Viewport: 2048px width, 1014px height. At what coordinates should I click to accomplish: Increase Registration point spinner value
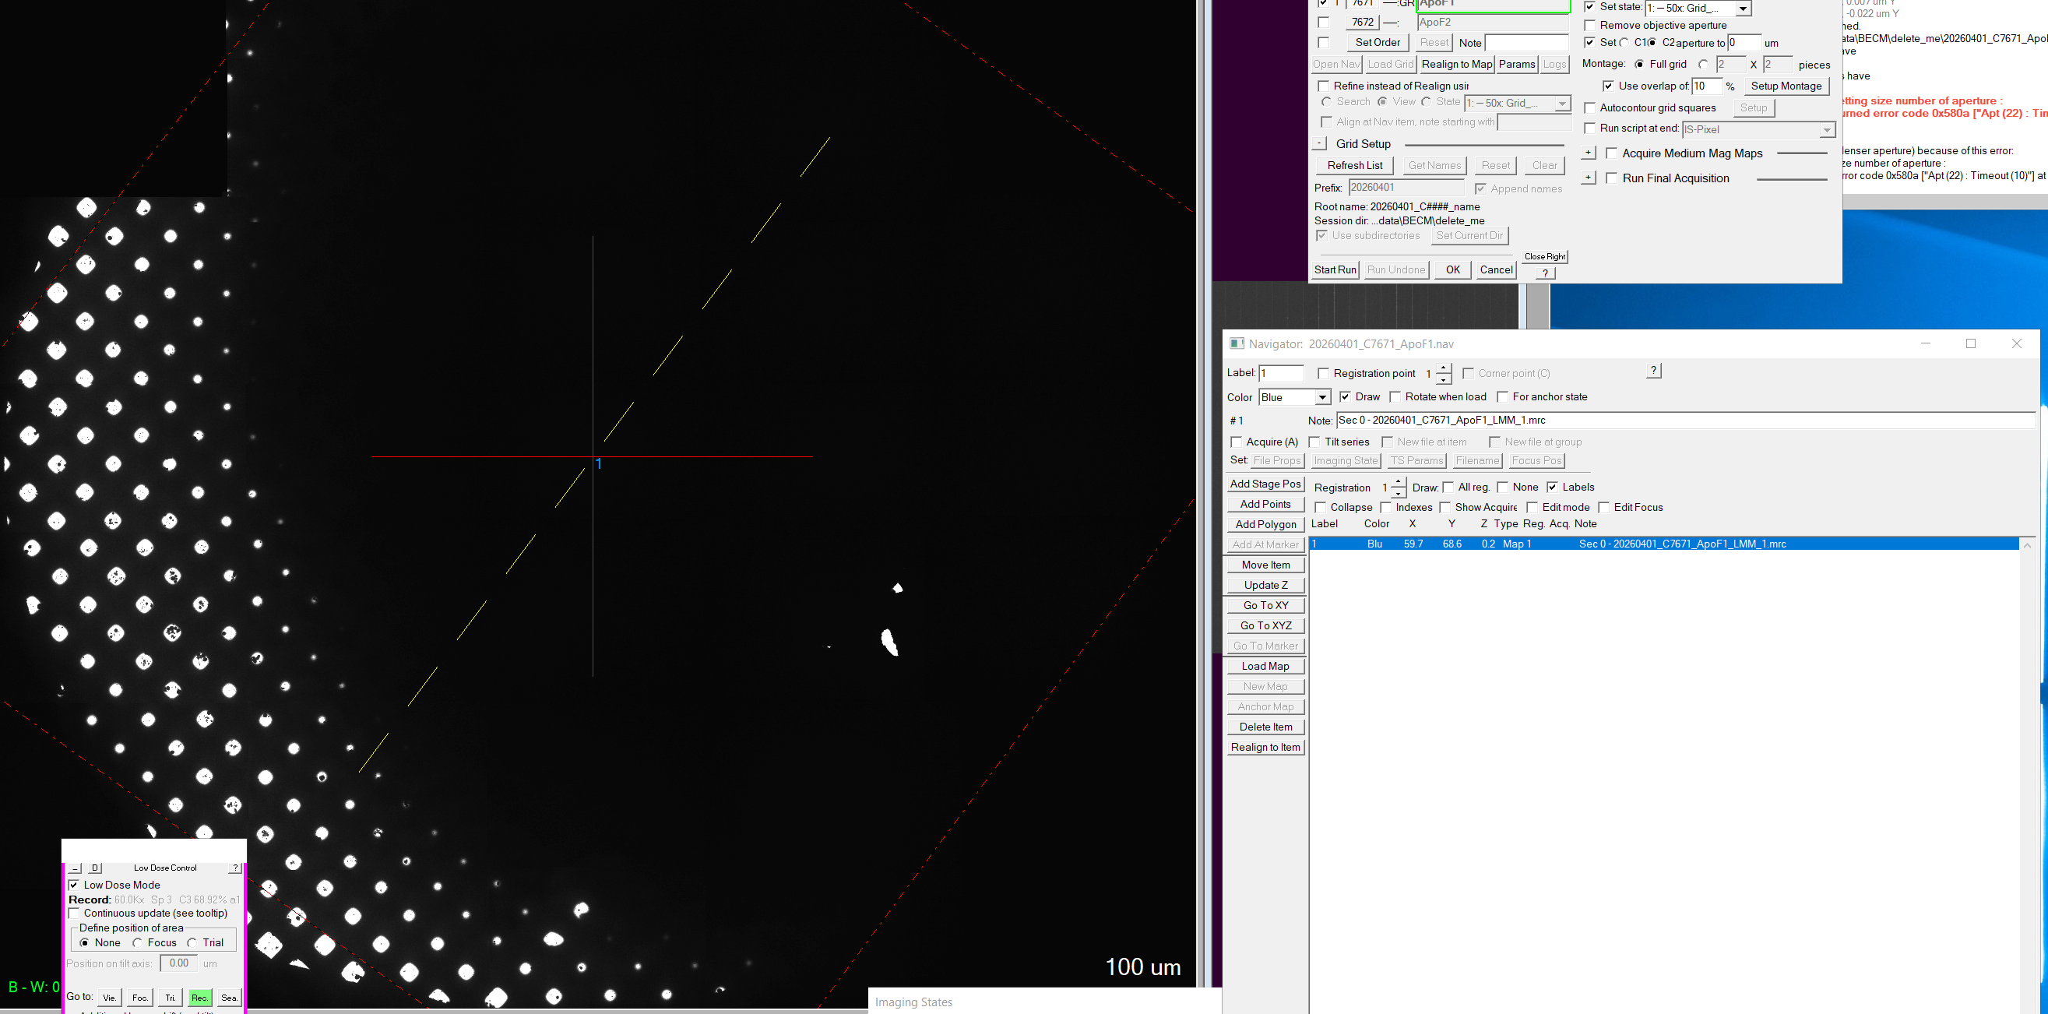[1444, 368]
